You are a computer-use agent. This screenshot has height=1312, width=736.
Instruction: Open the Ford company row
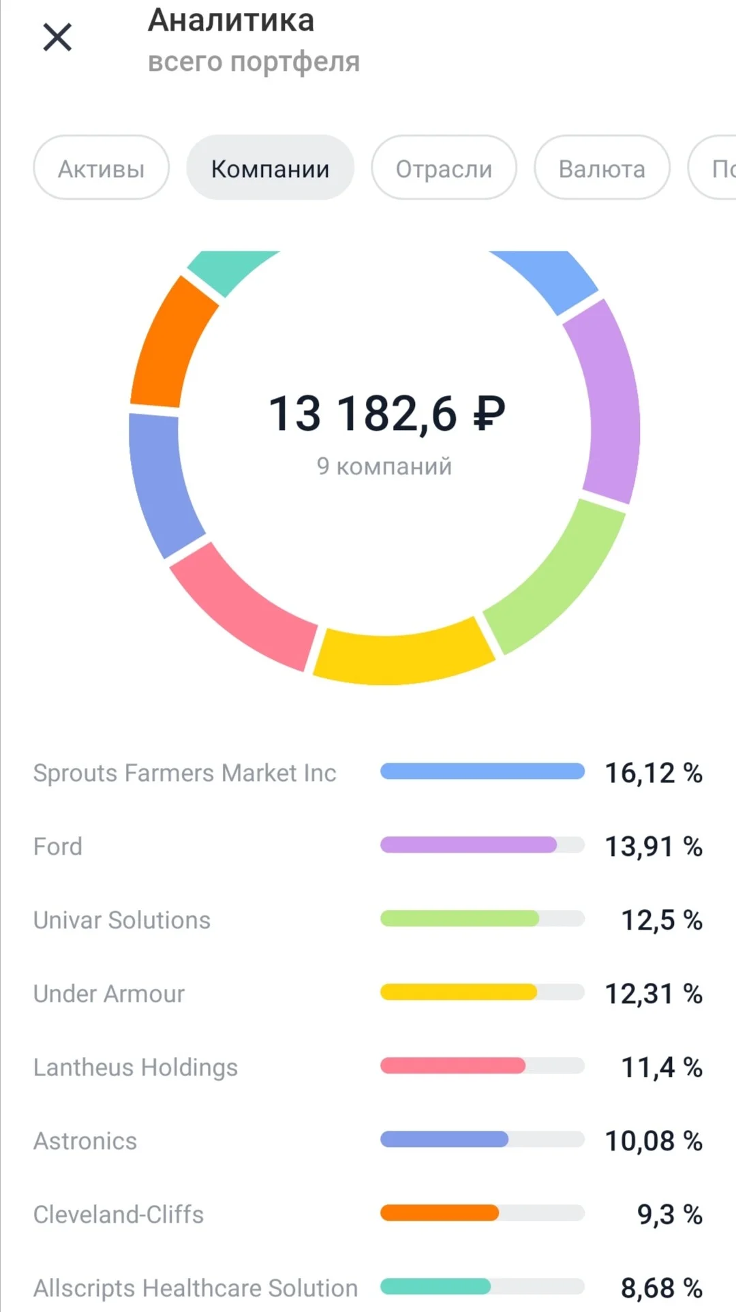[368, 846]
